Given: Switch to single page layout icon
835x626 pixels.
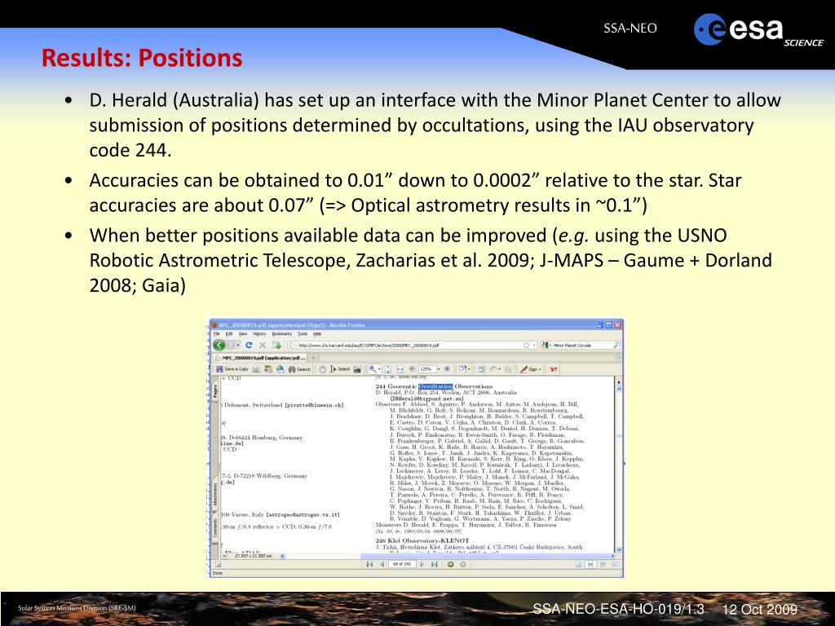Looking at the screenshot, I should coord(578,564).
